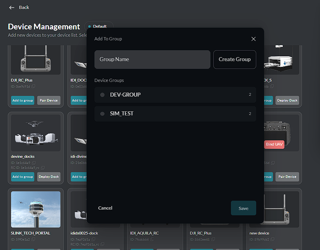
Task: Click Cancel in the dialog
Action: 105,208
